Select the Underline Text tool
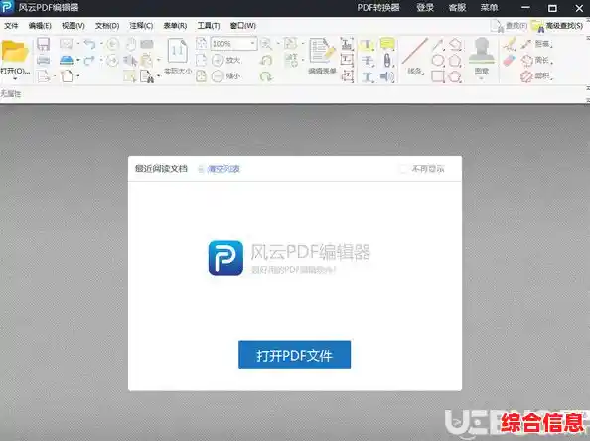This screenshot has width=590, height=441. click(x=368, y=77)
